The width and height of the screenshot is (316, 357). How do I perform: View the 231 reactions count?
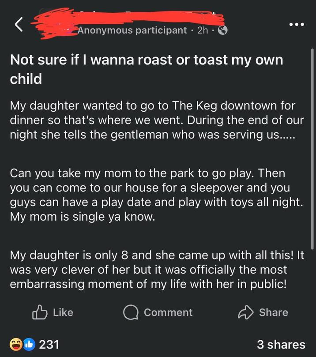[49, 344]
